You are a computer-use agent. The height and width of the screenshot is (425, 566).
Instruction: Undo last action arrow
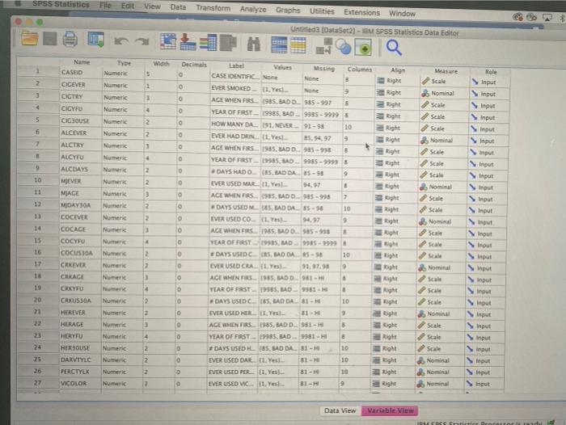click(121, 41)
